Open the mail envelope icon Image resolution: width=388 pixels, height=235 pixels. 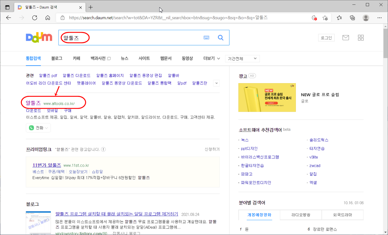pyautogui.click(x=346, y=38)
